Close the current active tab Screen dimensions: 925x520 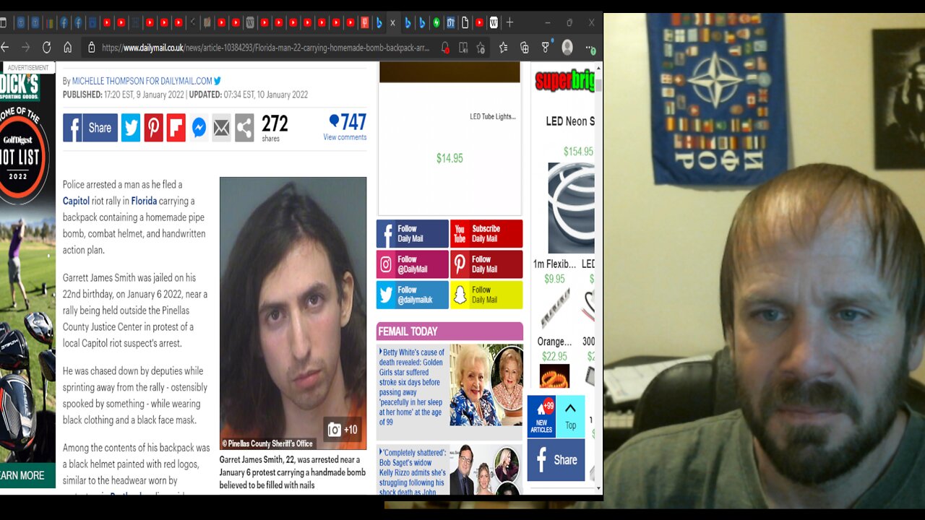click(x=392, y=23)
